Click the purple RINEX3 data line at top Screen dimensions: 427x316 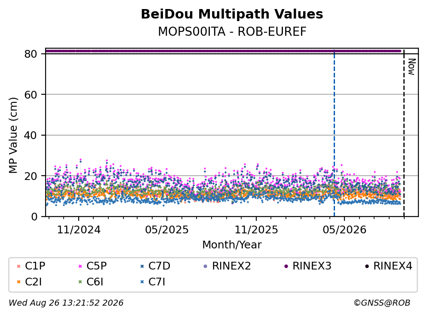223,51
